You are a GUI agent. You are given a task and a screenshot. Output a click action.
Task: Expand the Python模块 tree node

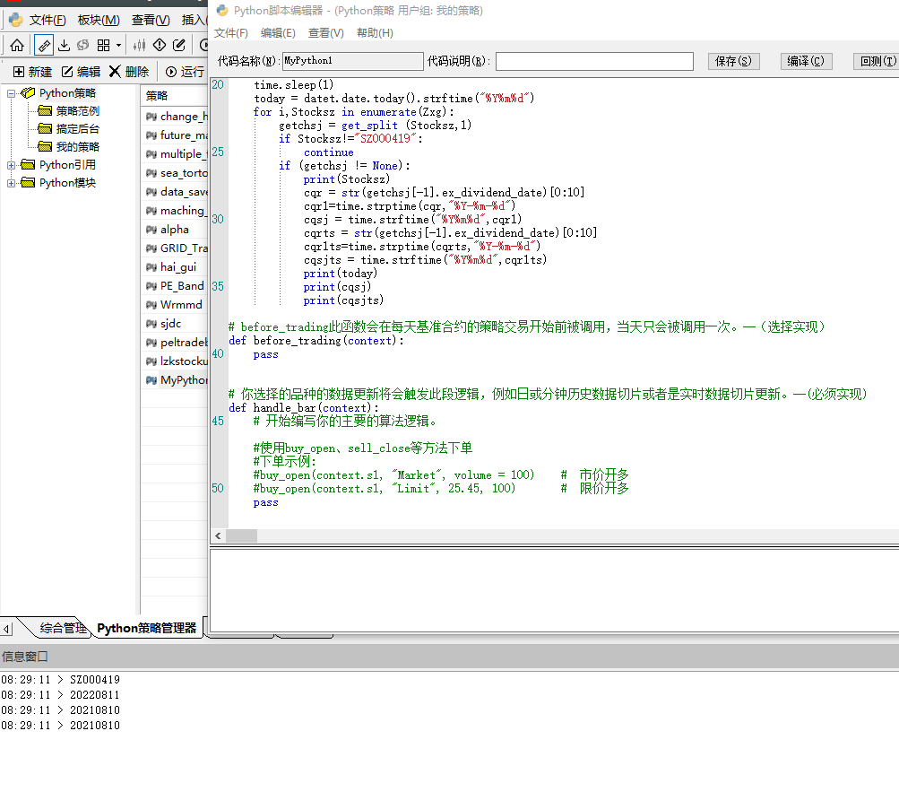click(x=11, y=183)
